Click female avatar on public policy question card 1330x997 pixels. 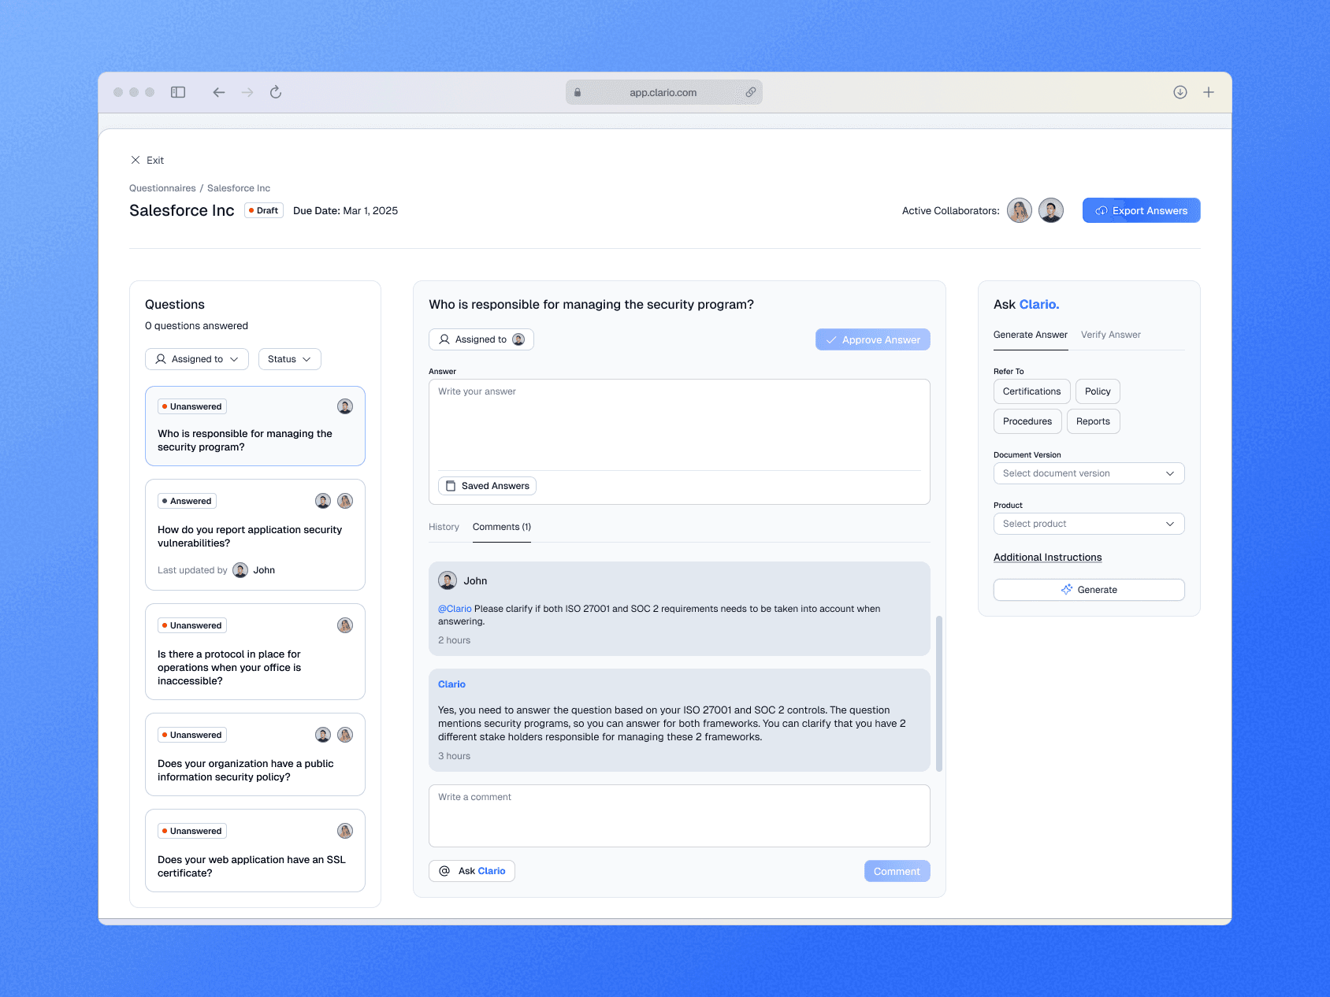345,735
